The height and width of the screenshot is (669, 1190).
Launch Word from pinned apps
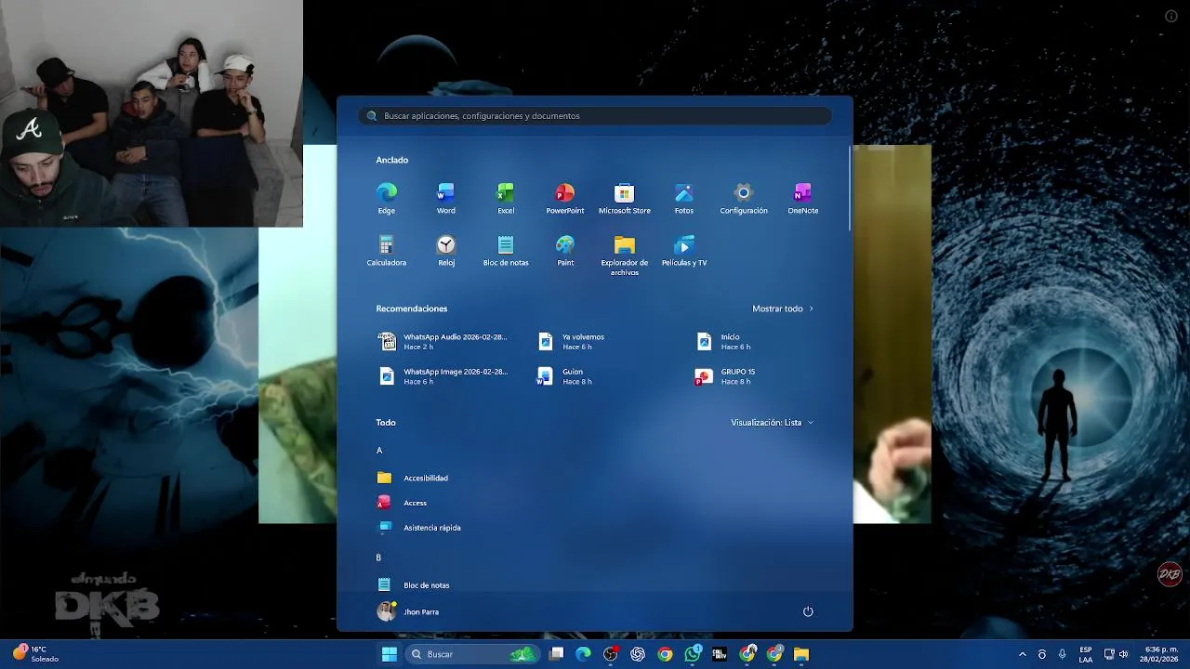point(446,198)
